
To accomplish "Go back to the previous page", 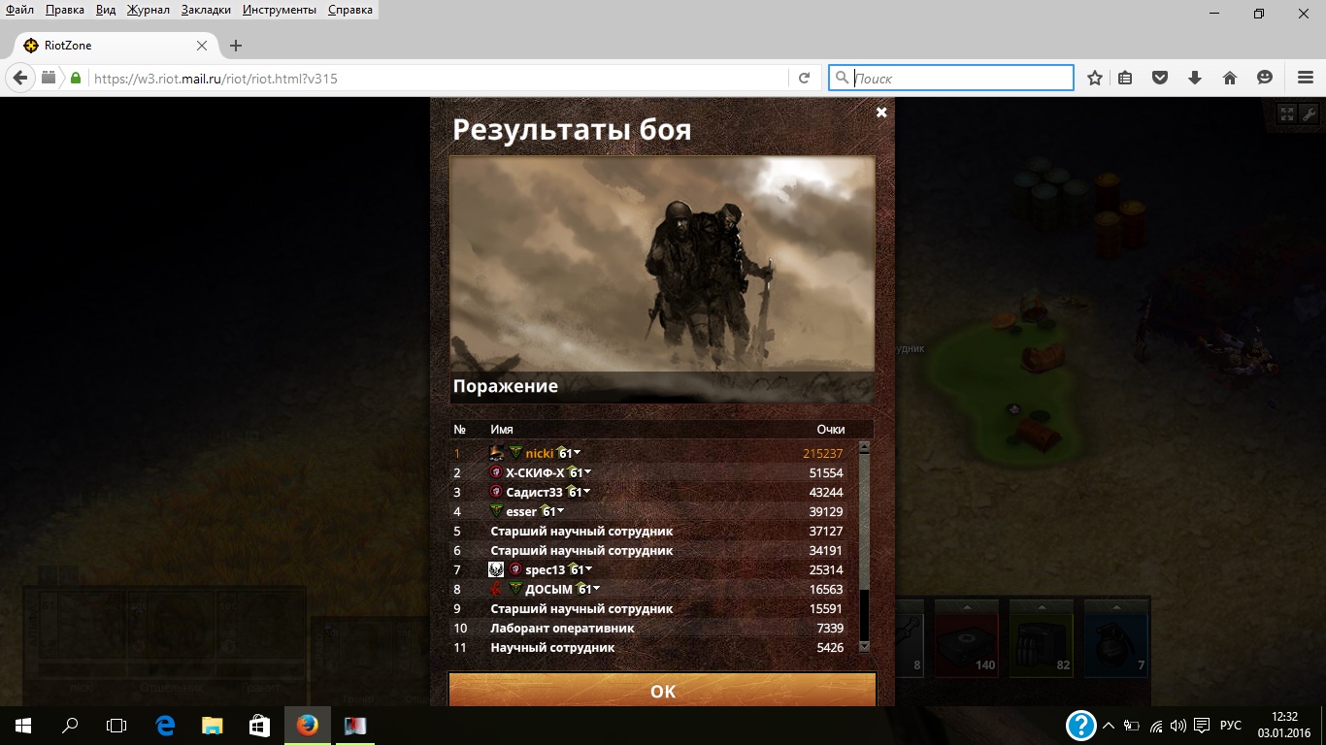I will [x=20, y=78].
